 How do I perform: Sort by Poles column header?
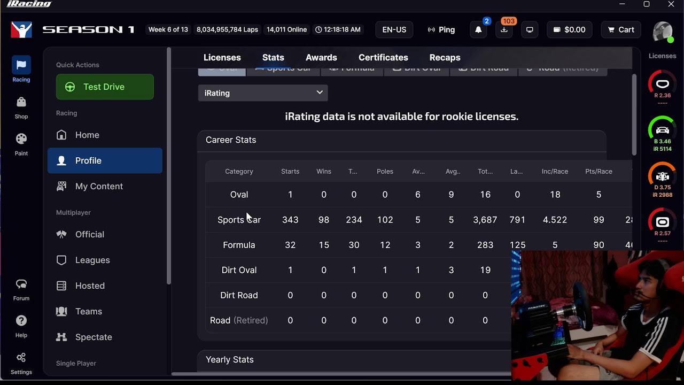point(385,172)
